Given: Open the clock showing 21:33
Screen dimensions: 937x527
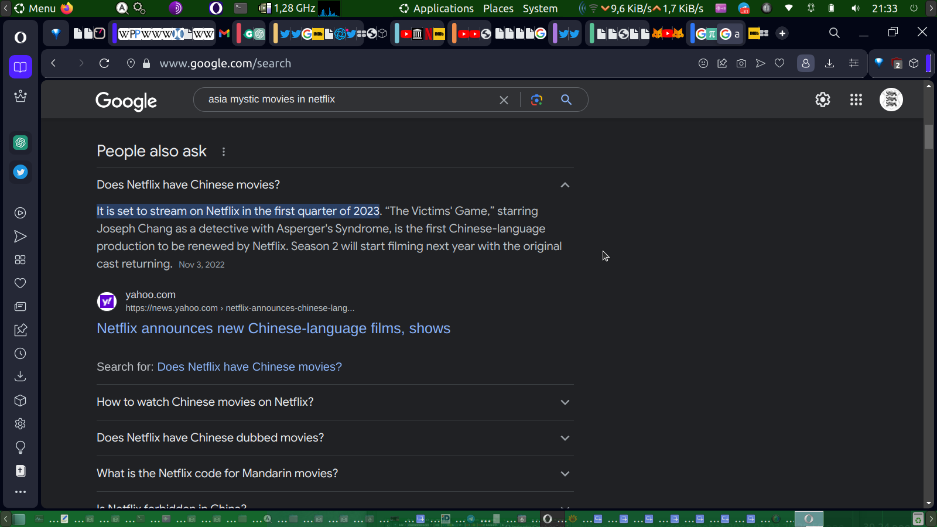Looking at the screenshot, I should [884, 8].
